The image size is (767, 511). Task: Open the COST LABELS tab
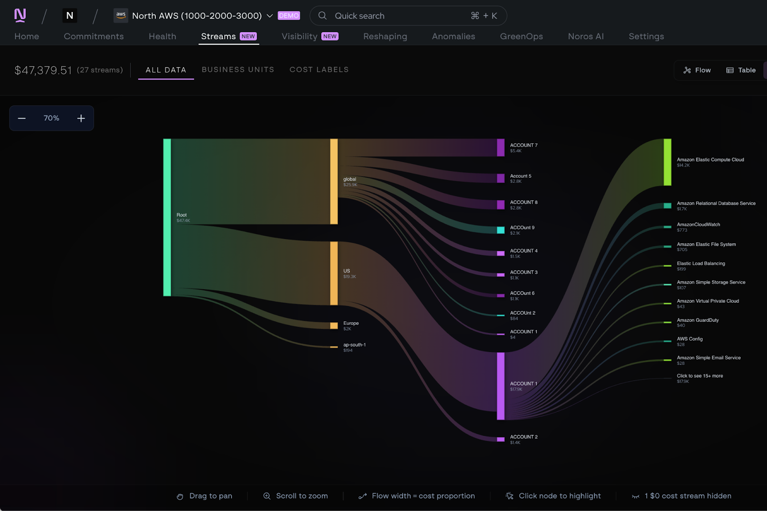point(319,69)
